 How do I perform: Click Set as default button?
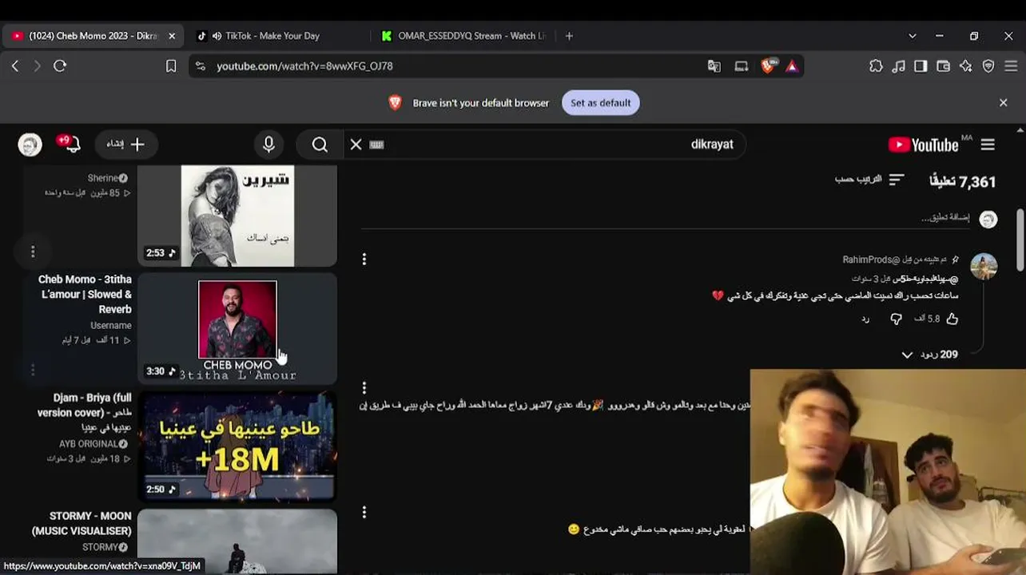coord(601,103)
